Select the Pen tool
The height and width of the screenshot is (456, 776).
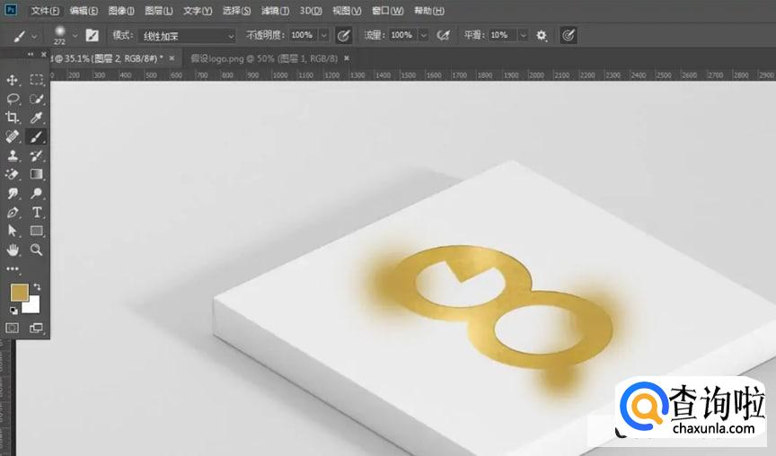13,212
